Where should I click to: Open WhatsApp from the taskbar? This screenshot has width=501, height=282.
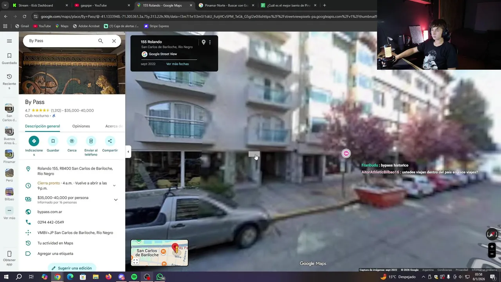click(160, 277)
